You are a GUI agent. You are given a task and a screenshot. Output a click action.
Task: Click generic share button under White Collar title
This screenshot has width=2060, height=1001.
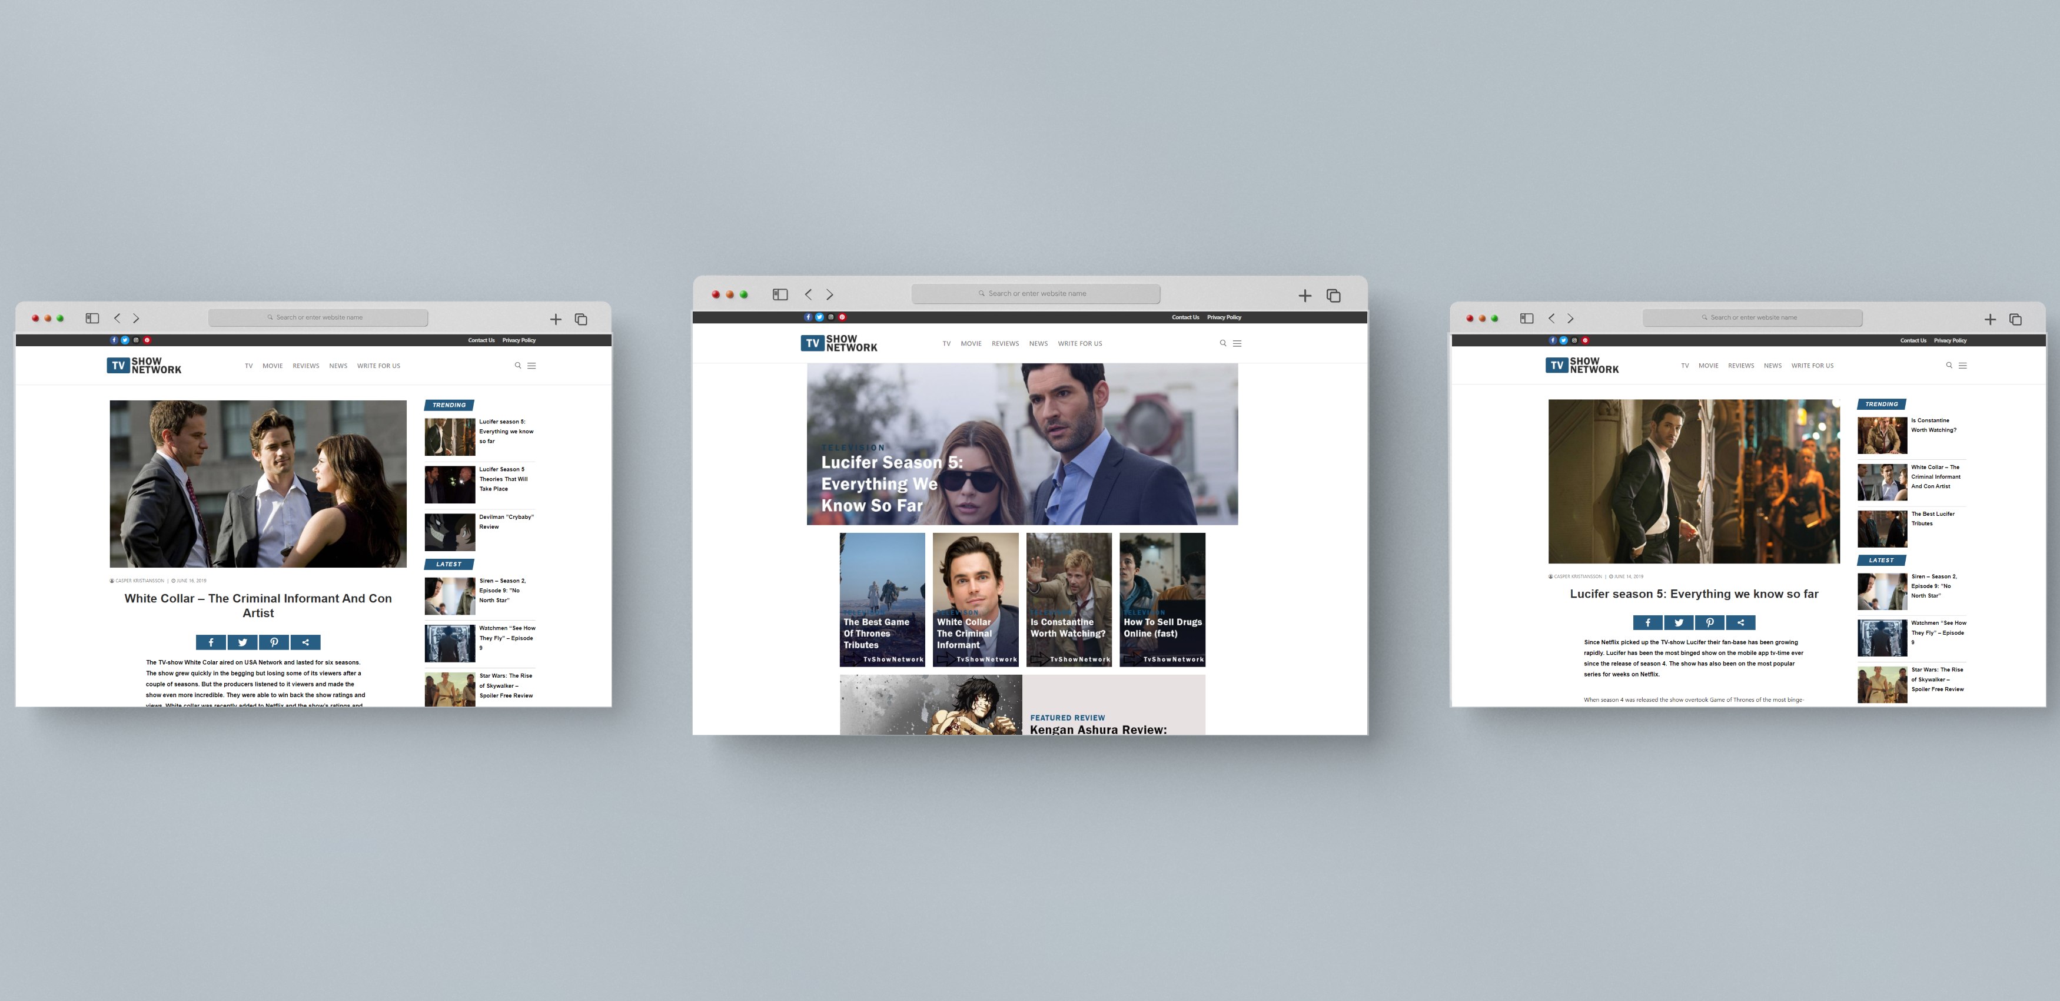[305, 642]
